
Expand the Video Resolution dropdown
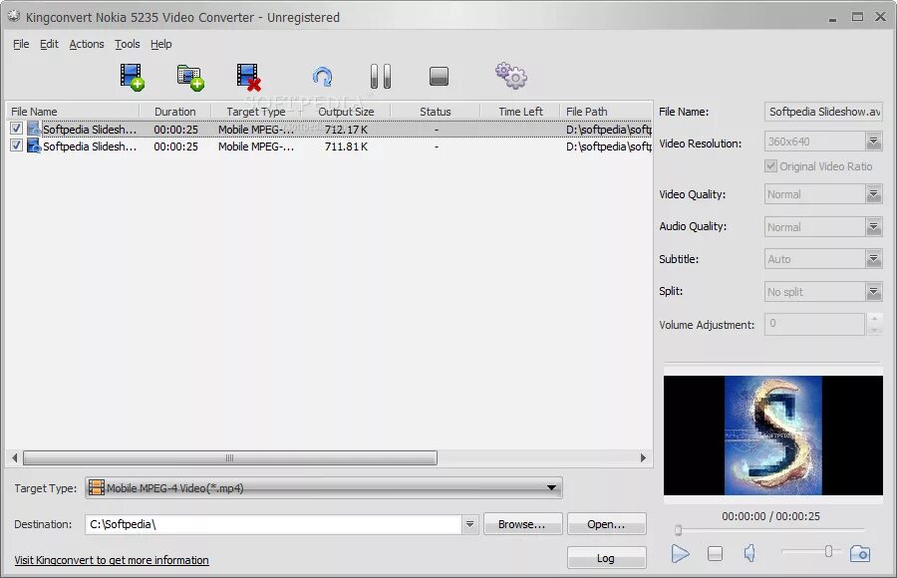[x=873, y=142]
